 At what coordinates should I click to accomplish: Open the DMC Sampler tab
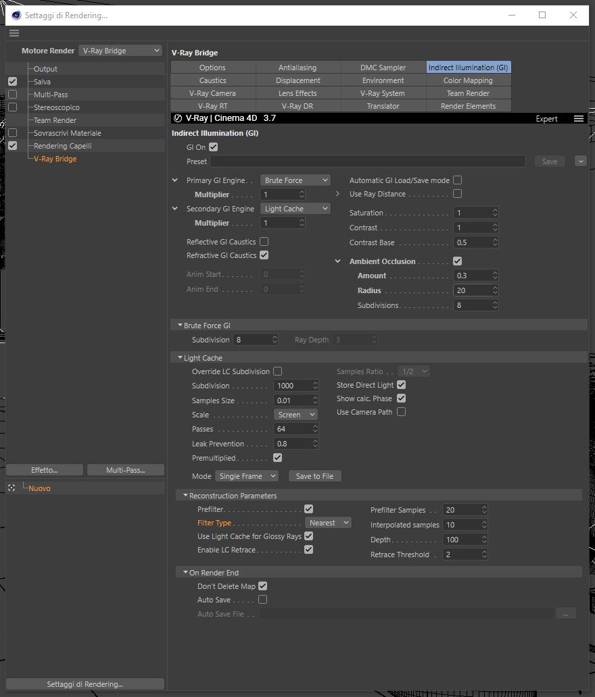tap(383, 68)
